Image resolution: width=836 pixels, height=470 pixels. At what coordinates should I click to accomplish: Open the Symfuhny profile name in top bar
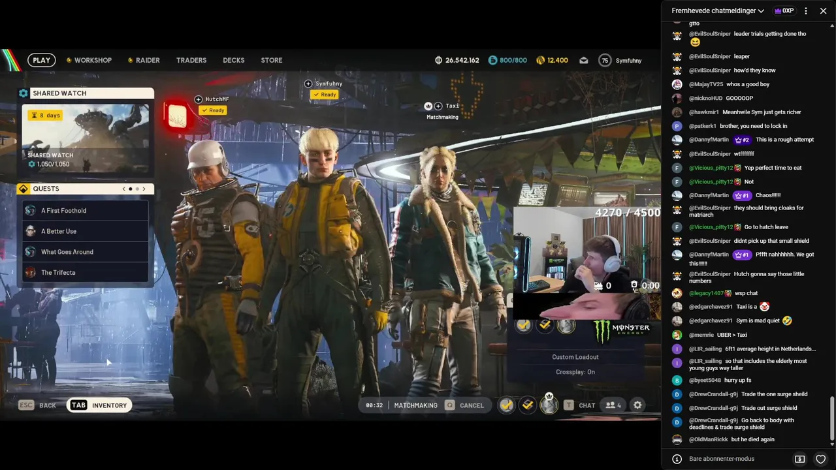tap(628, 61)
